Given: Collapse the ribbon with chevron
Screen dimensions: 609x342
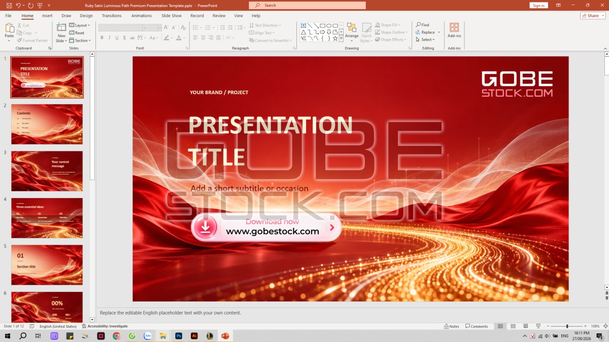Looking at the screenshot, I should coord(604,48).
